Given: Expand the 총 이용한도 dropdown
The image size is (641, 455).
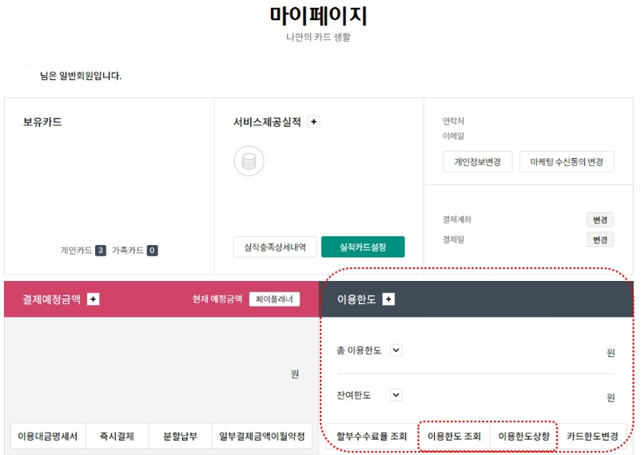Looking at the screenshot, I should [396, 350].
